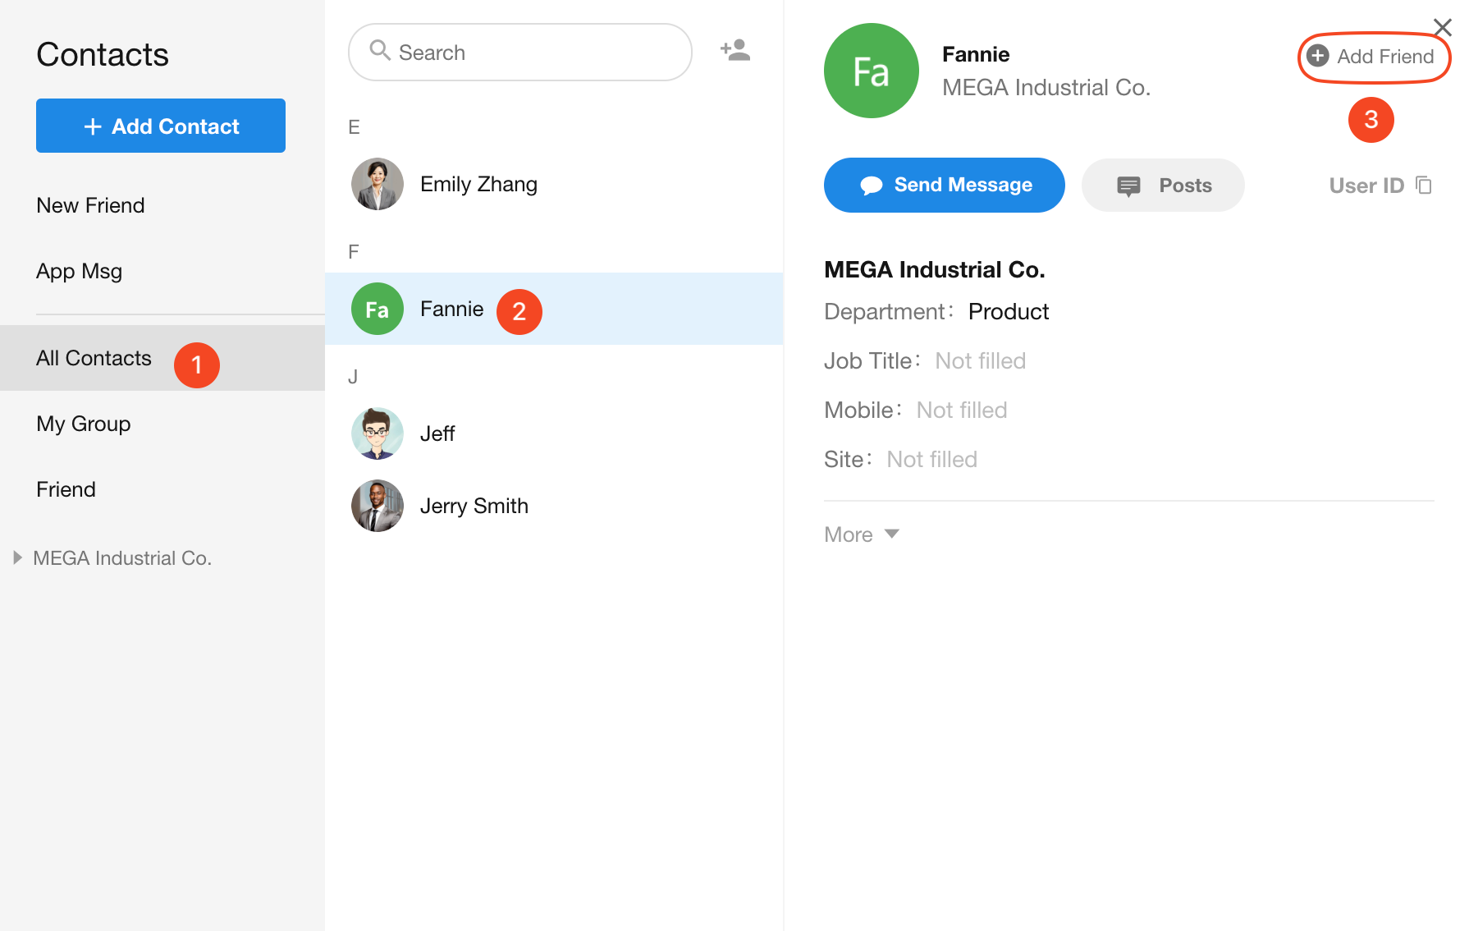Open the New Friend section
The height and width of the screenshot is (931, 1469).
[x=90, y=205]
